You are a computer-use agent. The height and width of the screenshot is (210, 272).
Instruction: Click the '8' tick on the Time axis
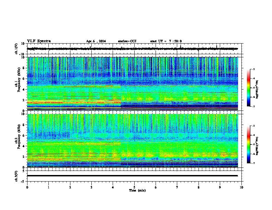(199, 187)
